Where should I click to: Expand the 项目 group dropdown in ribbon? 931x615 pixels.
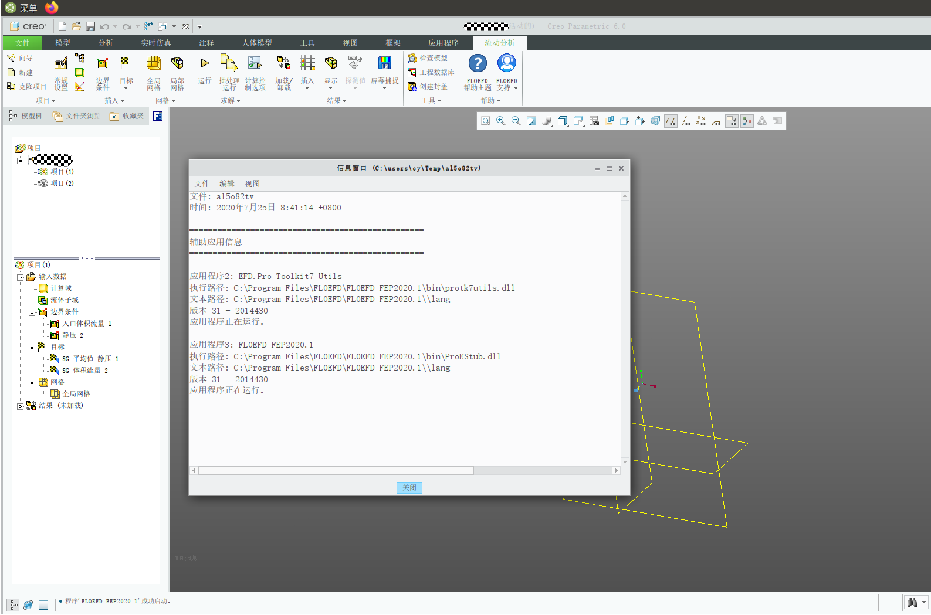click(46, 101)
